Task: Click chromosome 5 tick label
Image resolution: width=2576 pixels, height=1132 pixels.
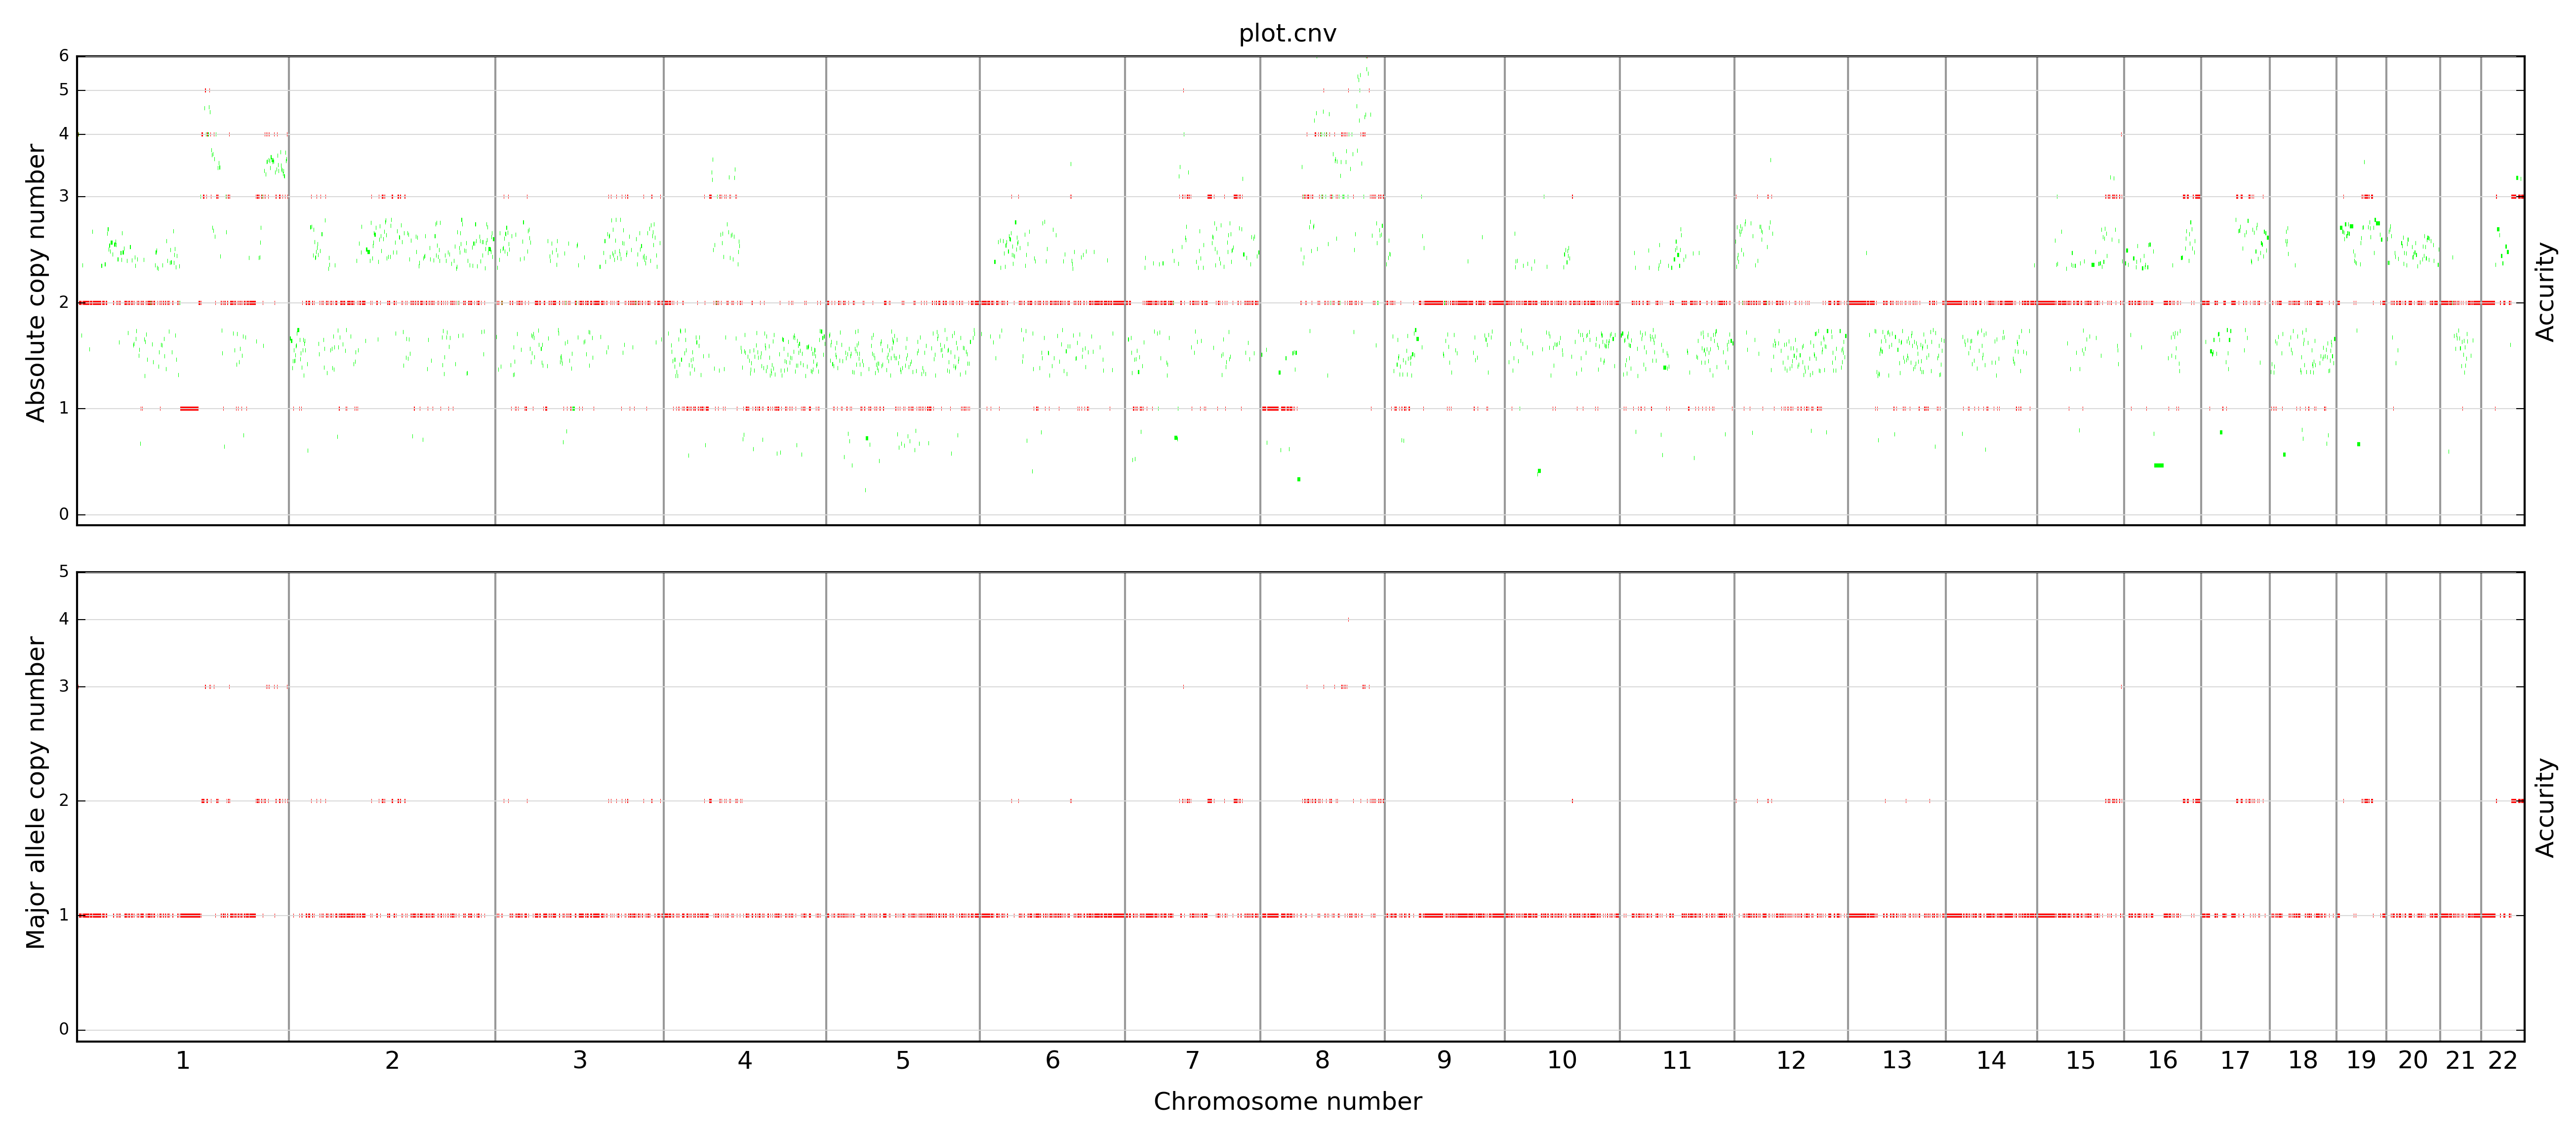Action: pyautogui.click(x=903, y=1061)
